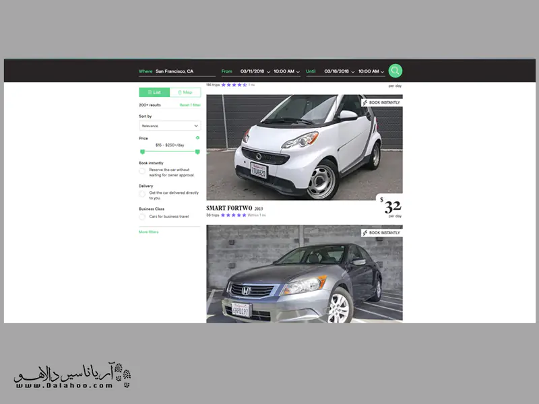539x404 pixels.
Task: Enable the Book instantly filter
Action: point(142,171)
